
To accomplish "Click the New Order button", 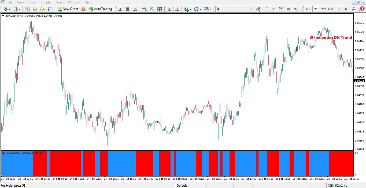I will click(68, 9).
